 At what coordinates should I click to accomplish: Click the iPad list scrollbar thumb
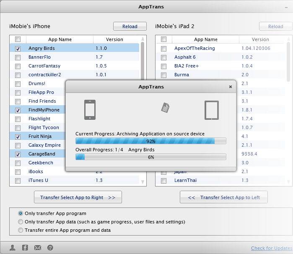[288, 62]
